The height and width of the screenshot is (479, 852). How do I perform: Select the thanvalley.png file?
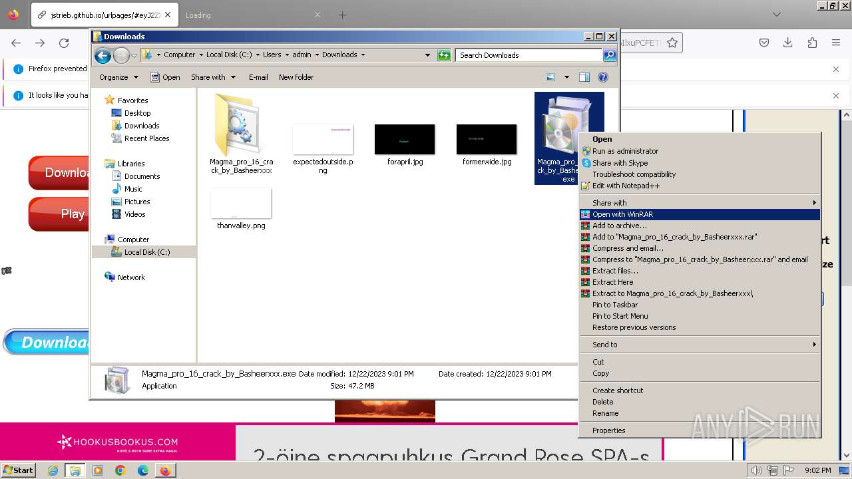pyautogui.click(x=241, y=209)
